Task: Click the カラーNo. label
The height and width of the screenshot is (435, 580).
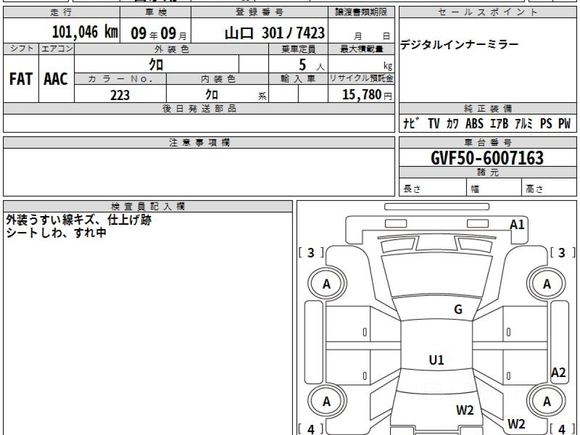Action: point(120,79)
